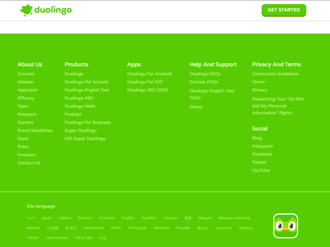Image resolution: width=330 pixels, height=247 pixels.
Task: Open Duolingo ABC under Products
Action: (x=79, y=98)
